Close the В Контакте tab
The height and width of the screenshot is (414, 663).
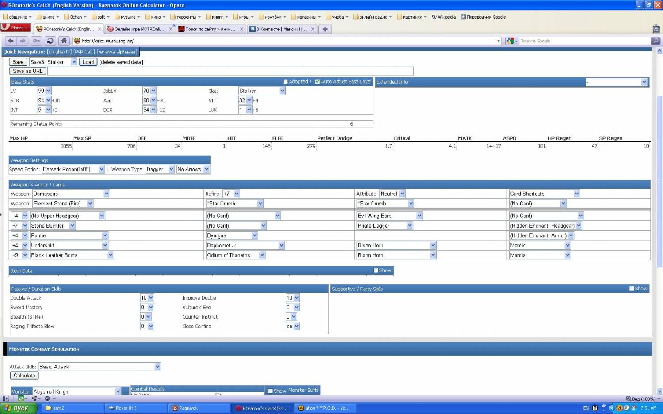coord(313,29)
